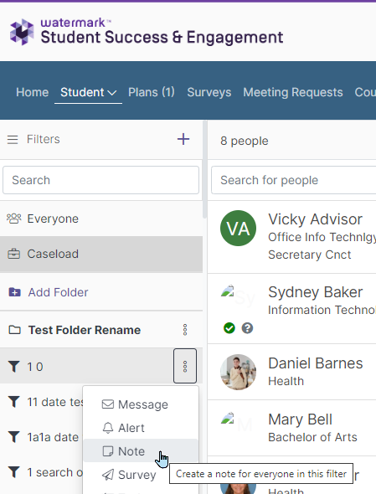This screenshot has width=376, height=494.
Task: Click the Watermark logo icon
Action: pos(22,32)
